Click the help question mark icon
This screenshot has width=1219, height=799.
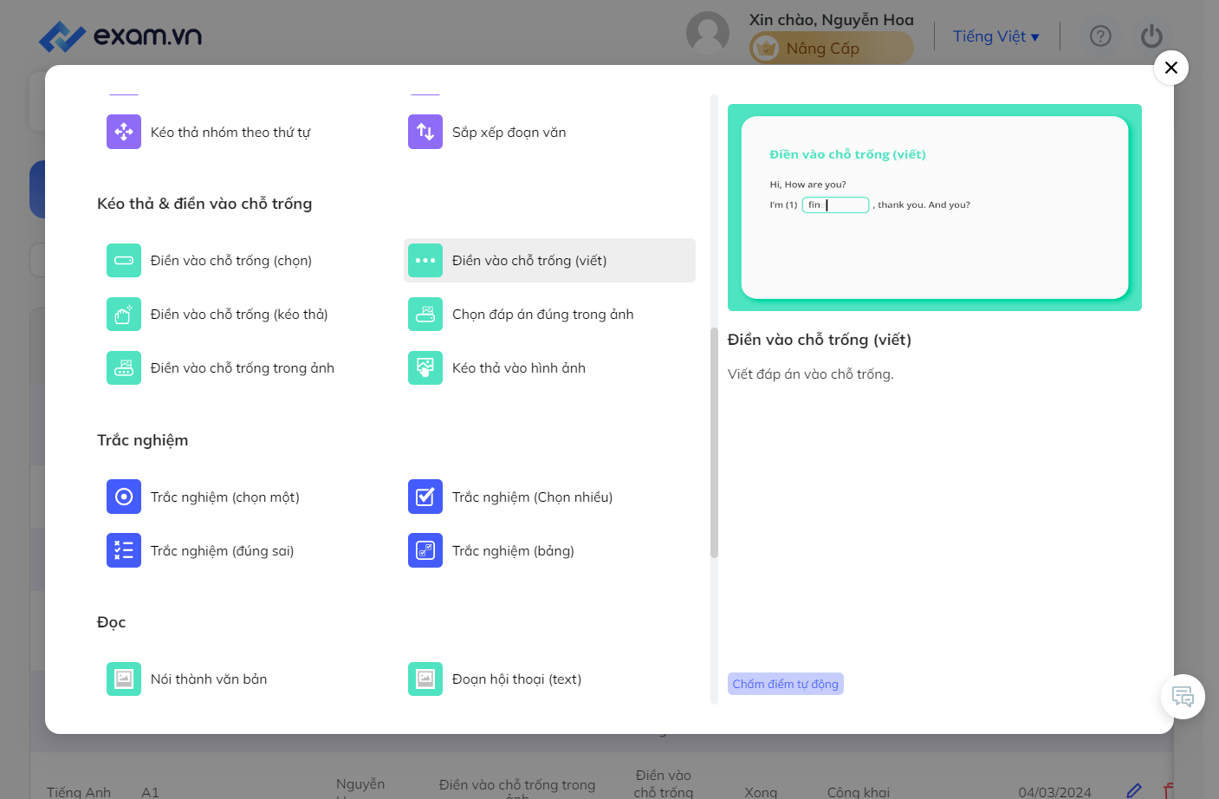(1100, 36)
